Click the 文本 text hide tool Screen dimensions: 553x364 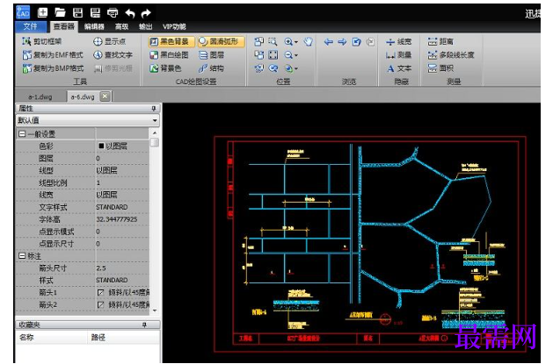[x=399, y=68]
